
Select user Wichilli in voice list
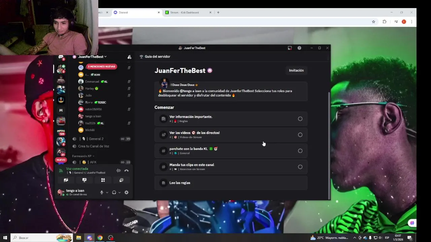104,130
